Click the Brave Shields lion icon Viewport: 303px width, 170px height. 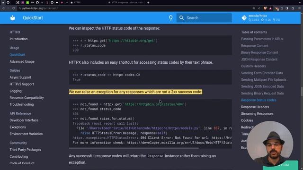pyautogui.click(x=266, y=8)
